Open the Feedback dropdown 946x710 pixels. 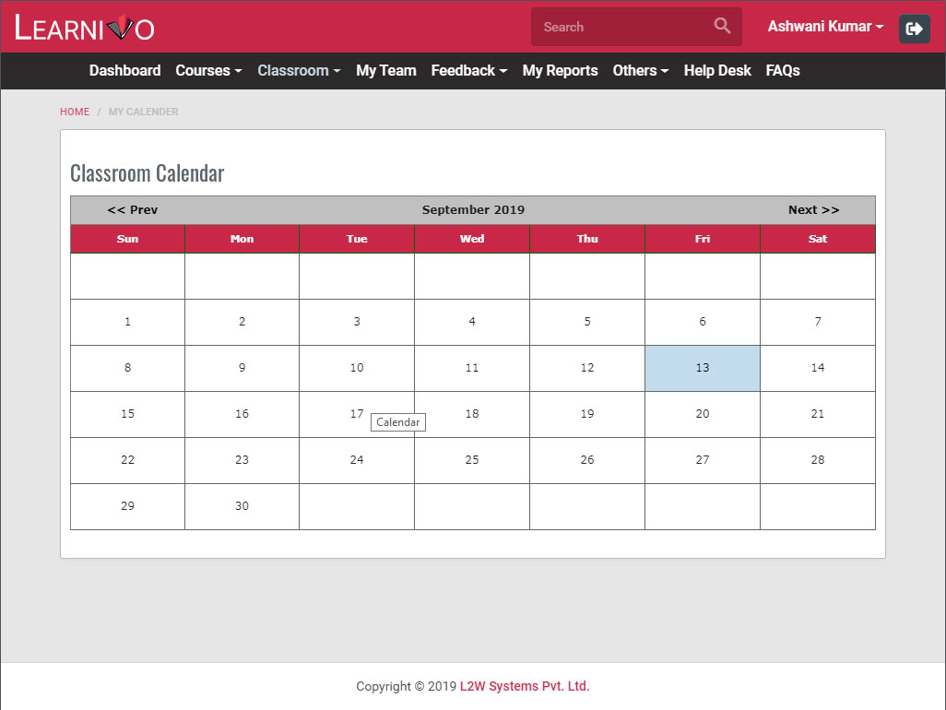pos(468,71)
